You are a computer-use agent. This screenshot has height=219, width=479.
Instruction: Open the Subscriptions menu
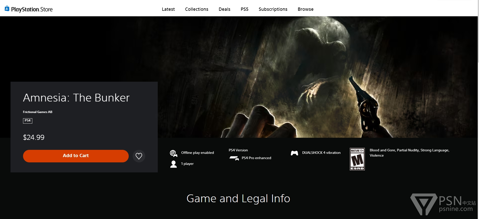(273, 9)
